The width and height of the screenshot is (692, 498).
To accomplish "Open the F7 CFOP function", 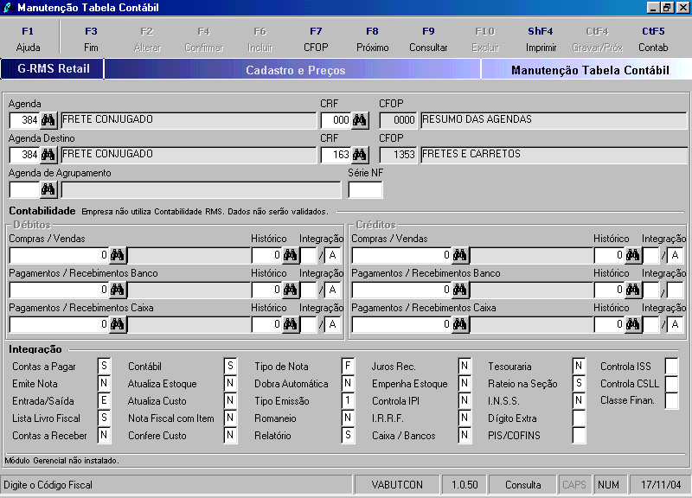I will pos(316,39).
